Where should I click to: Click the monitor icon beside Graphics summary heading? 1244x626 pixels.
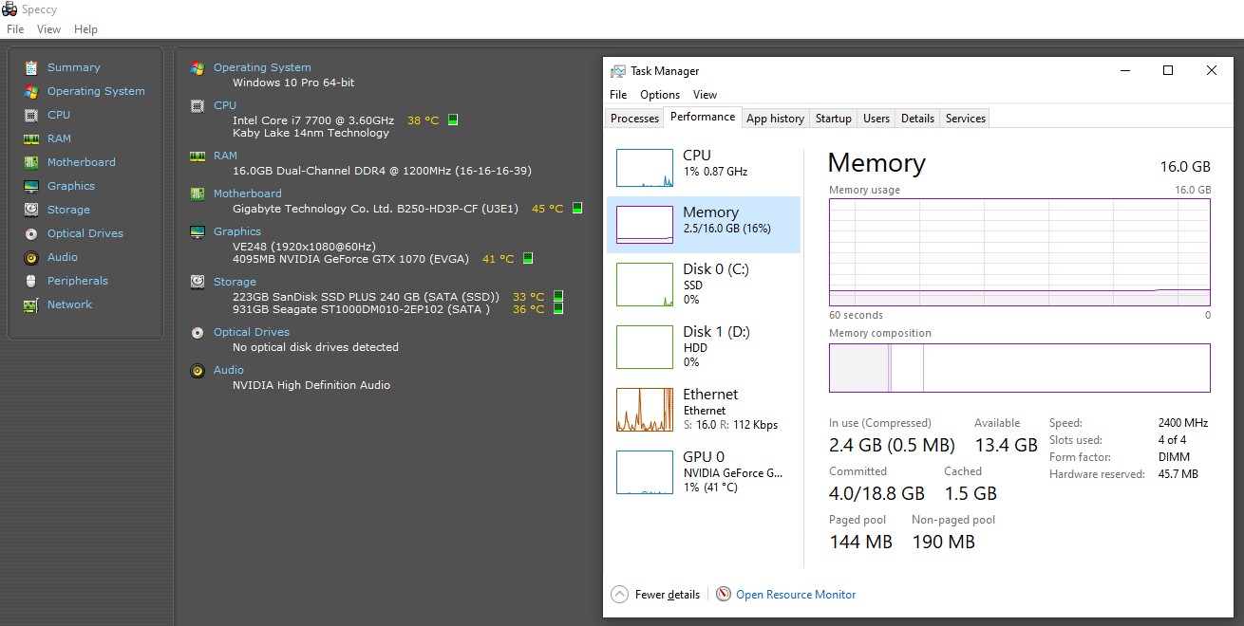198,231
